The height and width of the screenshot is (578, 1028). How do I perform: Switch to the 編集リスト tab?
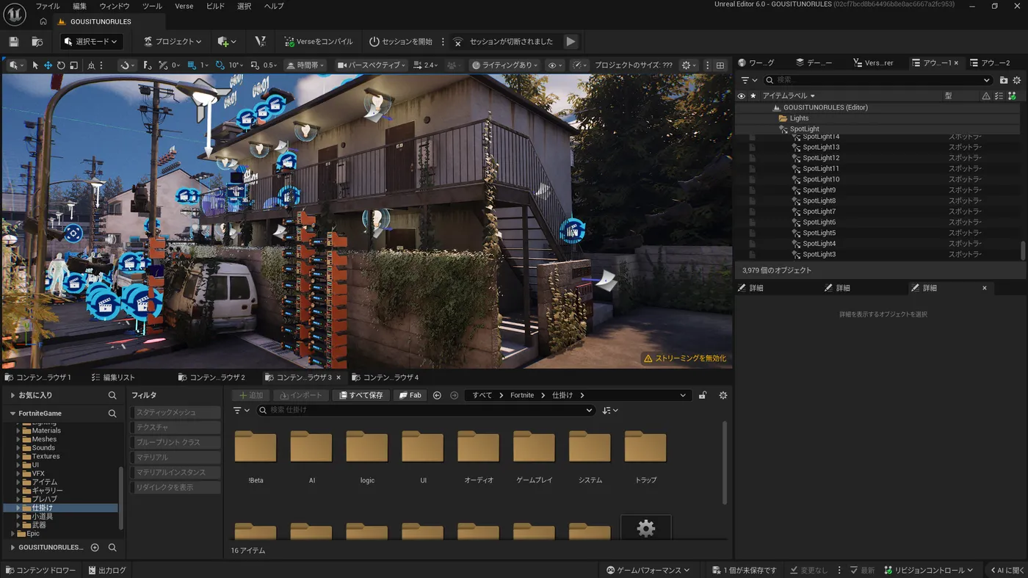pyautogui.click(x=114, y=377)
